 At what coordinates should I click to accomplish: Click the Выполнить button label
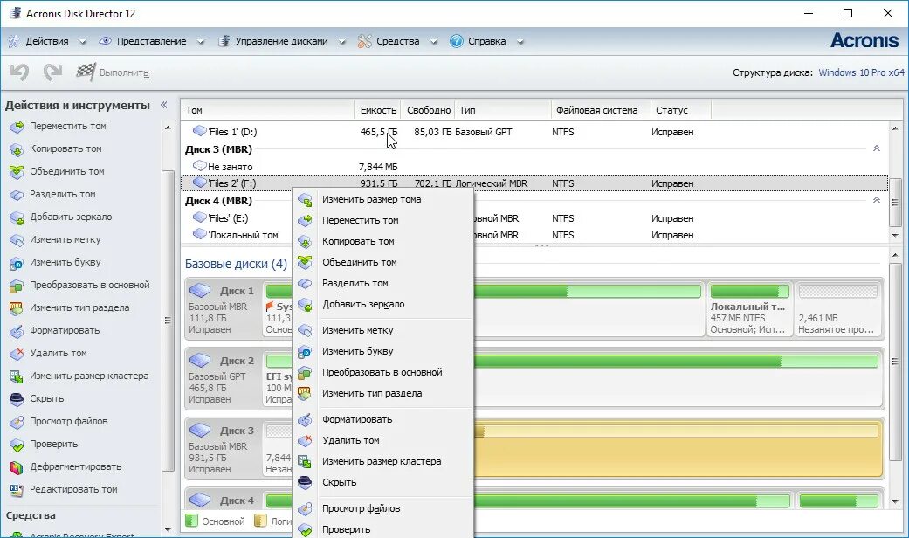tap(124, 73)
